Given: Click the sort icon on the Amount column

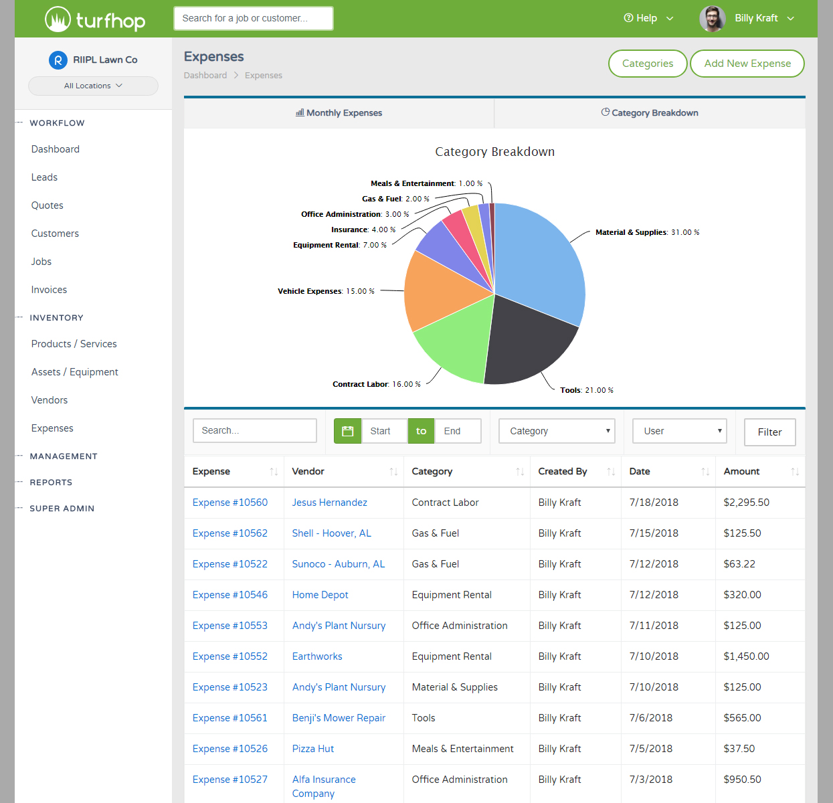Looking at the screenshot, I should tap(794, 471).
